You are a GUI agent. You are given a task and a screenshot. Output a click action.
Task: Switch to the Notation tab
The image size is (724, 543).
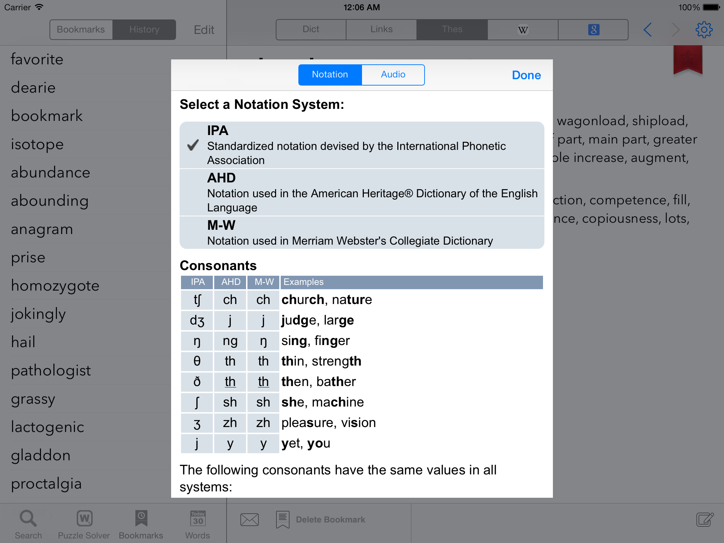point(330,75)
